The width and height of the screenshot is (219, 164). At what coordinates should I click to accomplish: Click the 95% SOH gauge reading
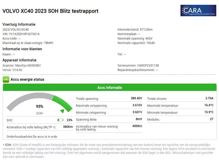pyautogui.click(x=40, y=106)
